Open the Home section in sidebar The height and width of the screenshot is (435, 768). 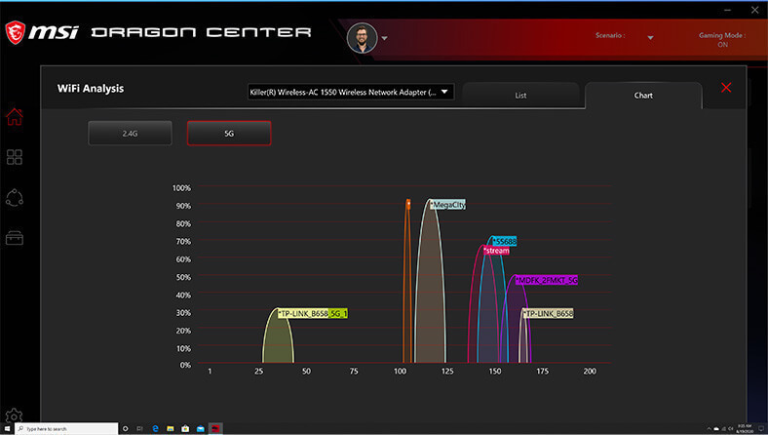coord(15,117)
